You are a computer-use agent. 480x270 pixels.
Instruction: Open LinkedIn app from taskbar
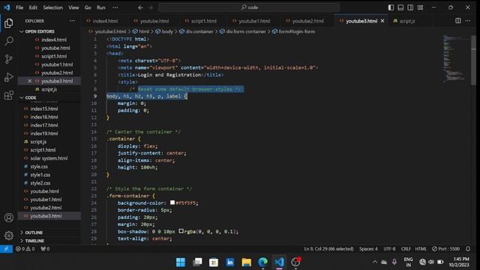pyautogui.click(x=230, y=262)
